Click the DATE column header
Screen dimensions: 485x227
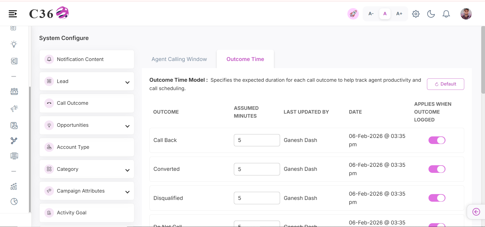point(355,112)
